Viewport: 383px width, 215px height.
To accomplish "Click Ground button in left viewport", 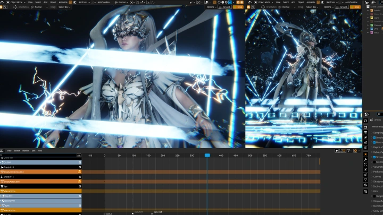I will [x=224, y=7].
